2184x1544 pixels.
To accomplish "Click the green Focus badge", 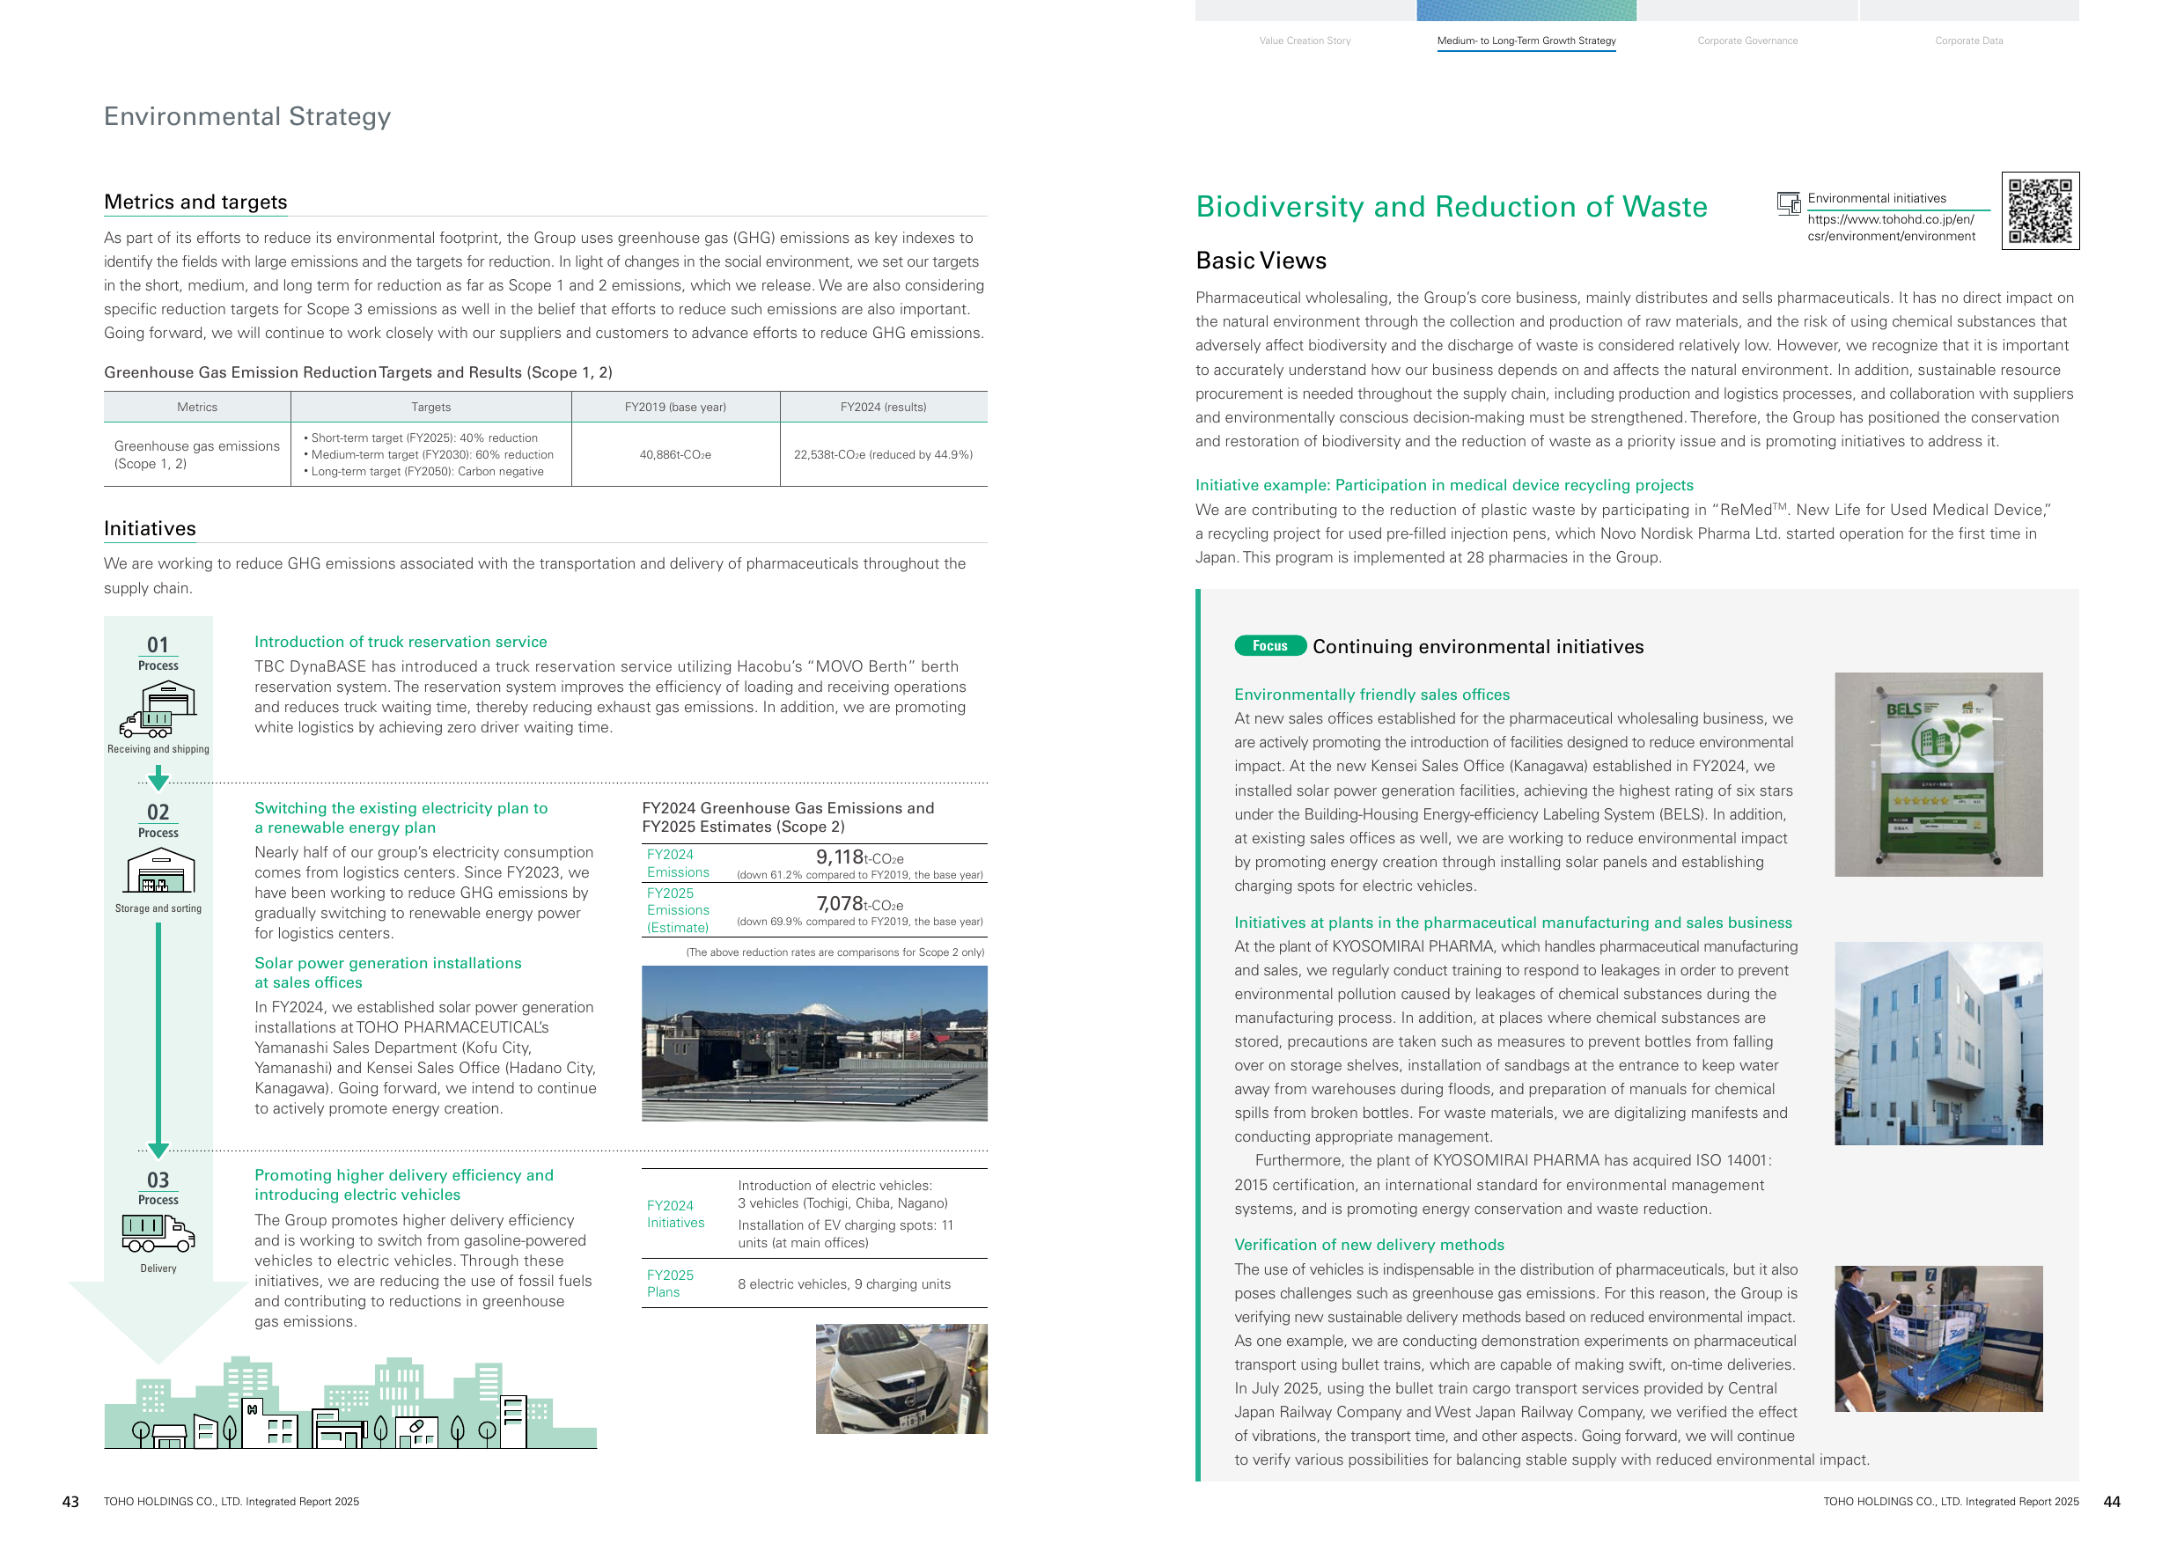I will click(x=1270, y=646).
